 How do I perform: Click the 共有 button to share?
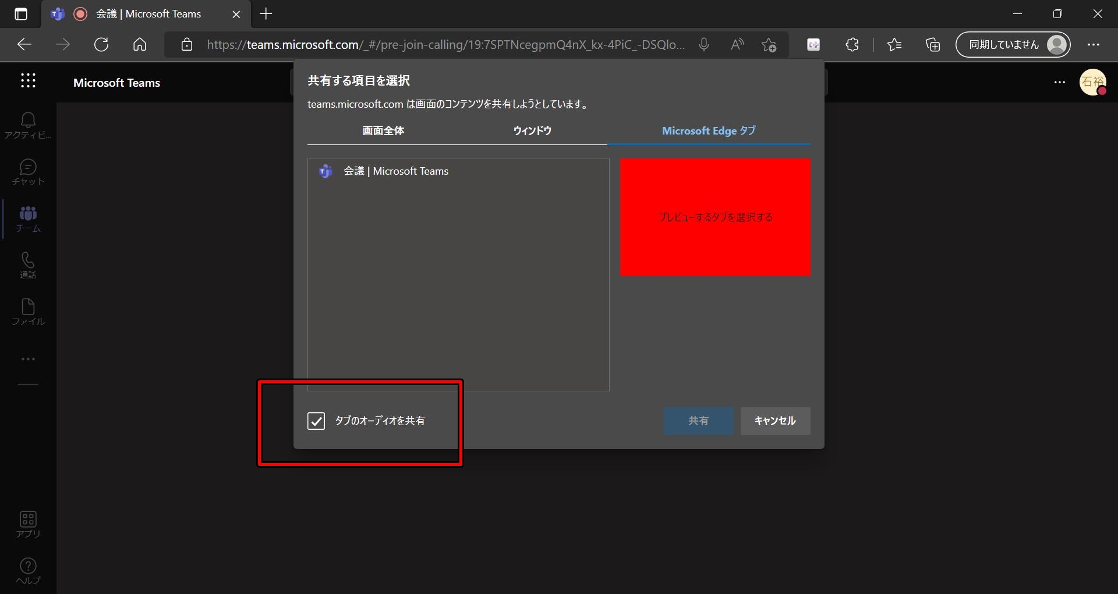[x=698, y=420]
